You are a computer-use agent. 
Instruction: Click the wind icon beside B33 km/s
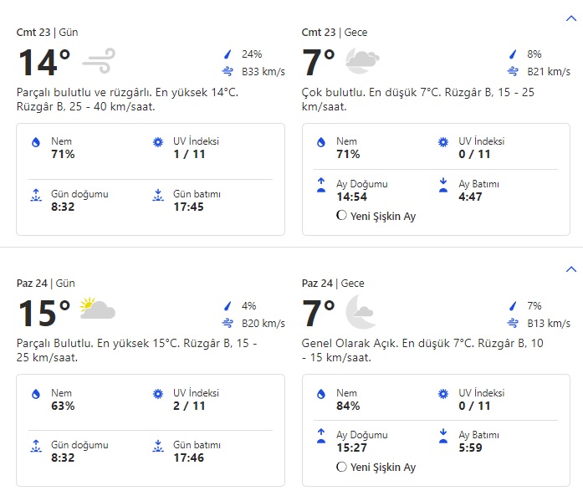228,72
